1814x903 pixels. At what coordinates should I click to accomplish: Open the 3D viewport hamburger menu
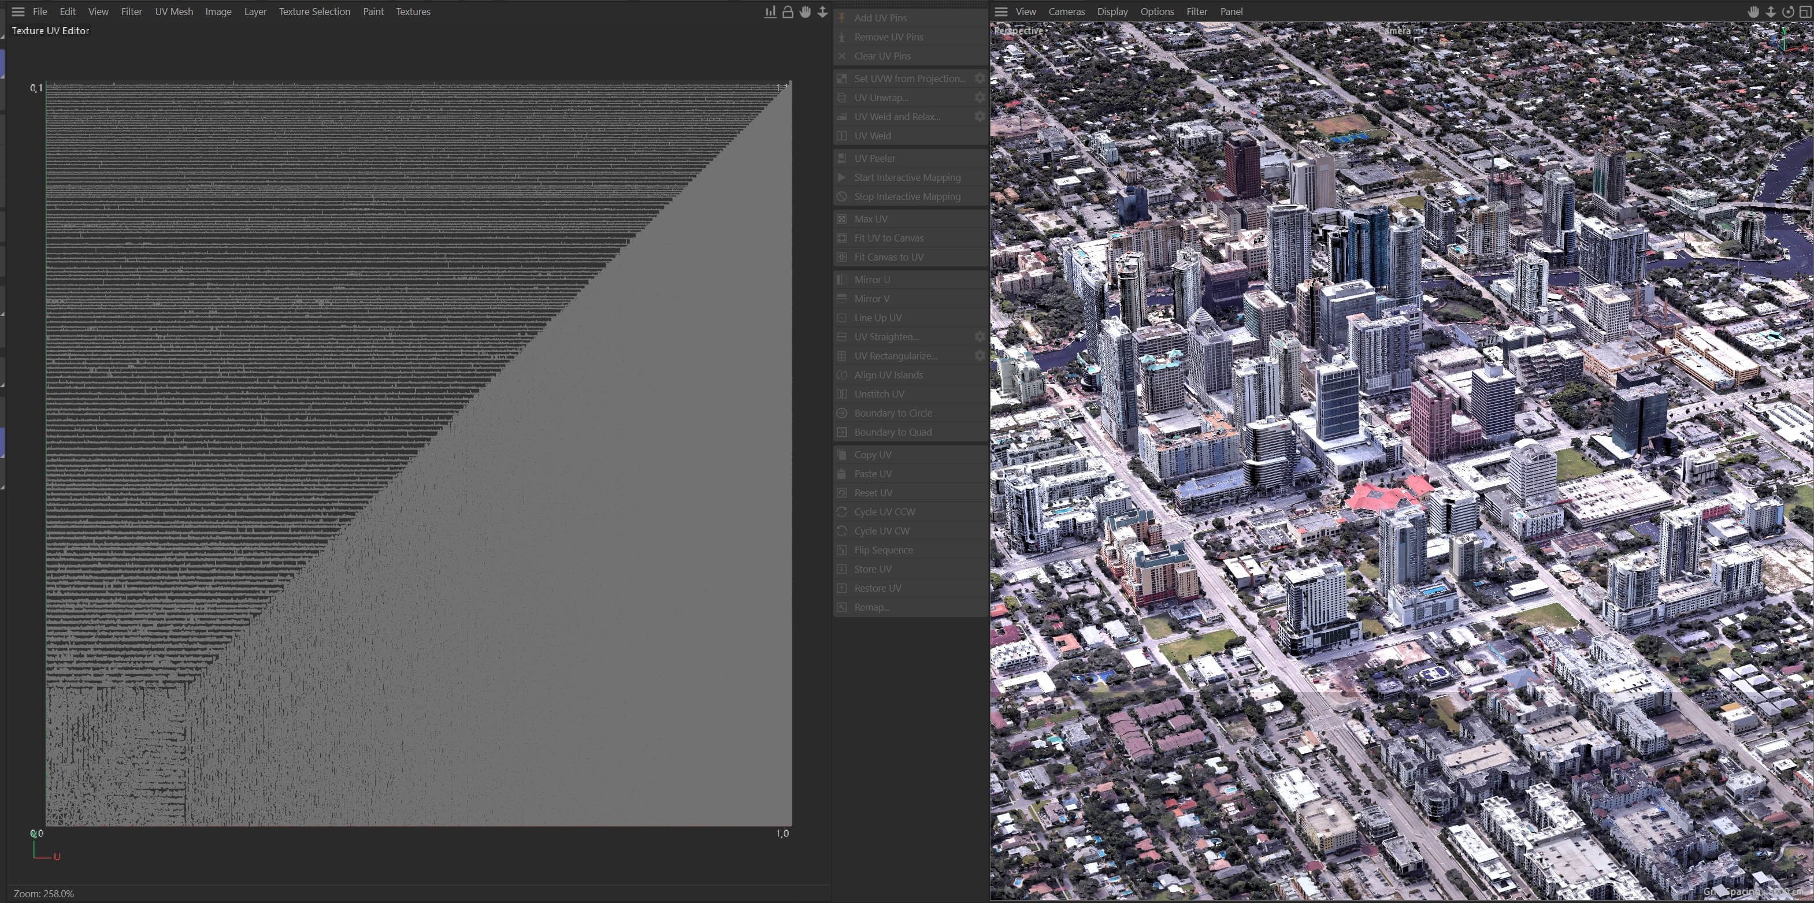click(1001, 11)
